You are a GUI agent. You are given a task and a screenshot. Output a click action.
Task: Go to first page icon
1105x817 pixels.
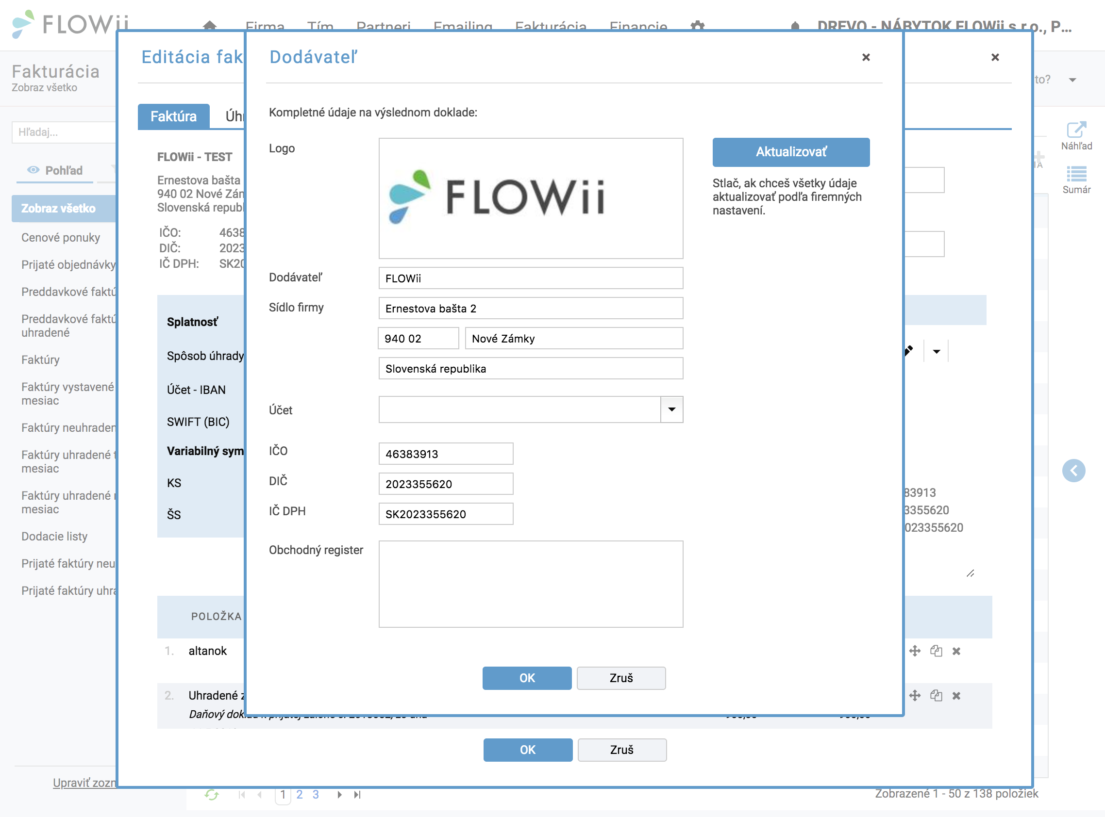[x=242, y=795]
